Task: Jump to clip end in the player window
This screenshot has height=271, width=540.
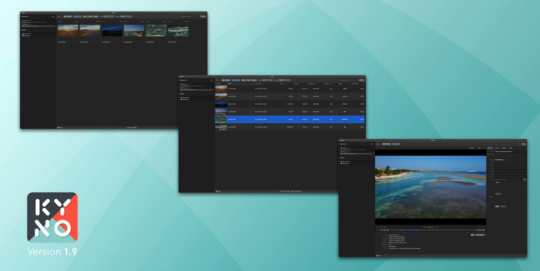Action: tap(437, 227)
